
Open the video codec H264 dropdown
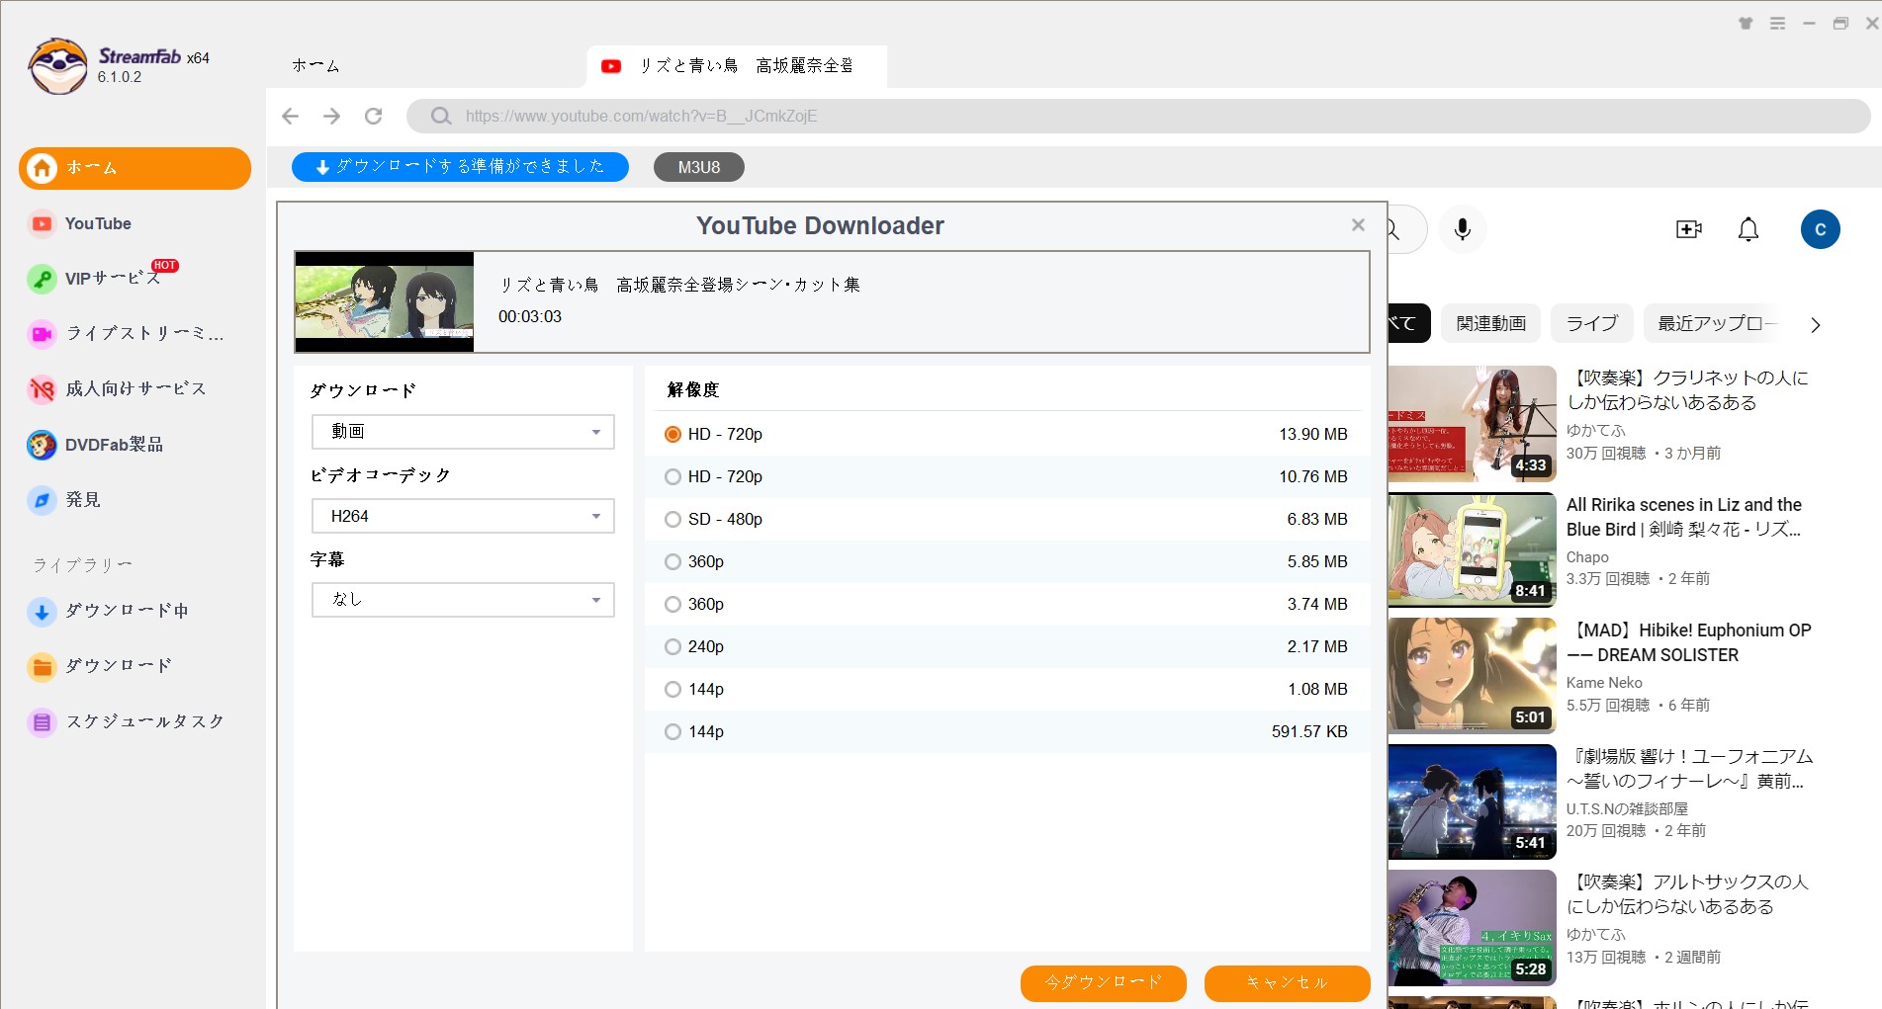click(x=463, y=516)
